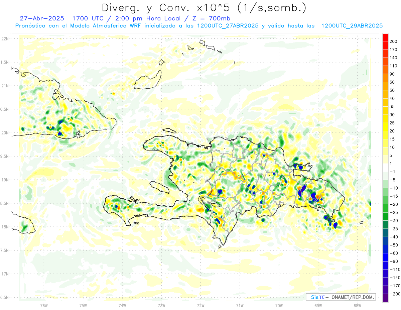401x310 pixels.
Task: Click the '-200' colorbar label
Action: click(396, 294)
